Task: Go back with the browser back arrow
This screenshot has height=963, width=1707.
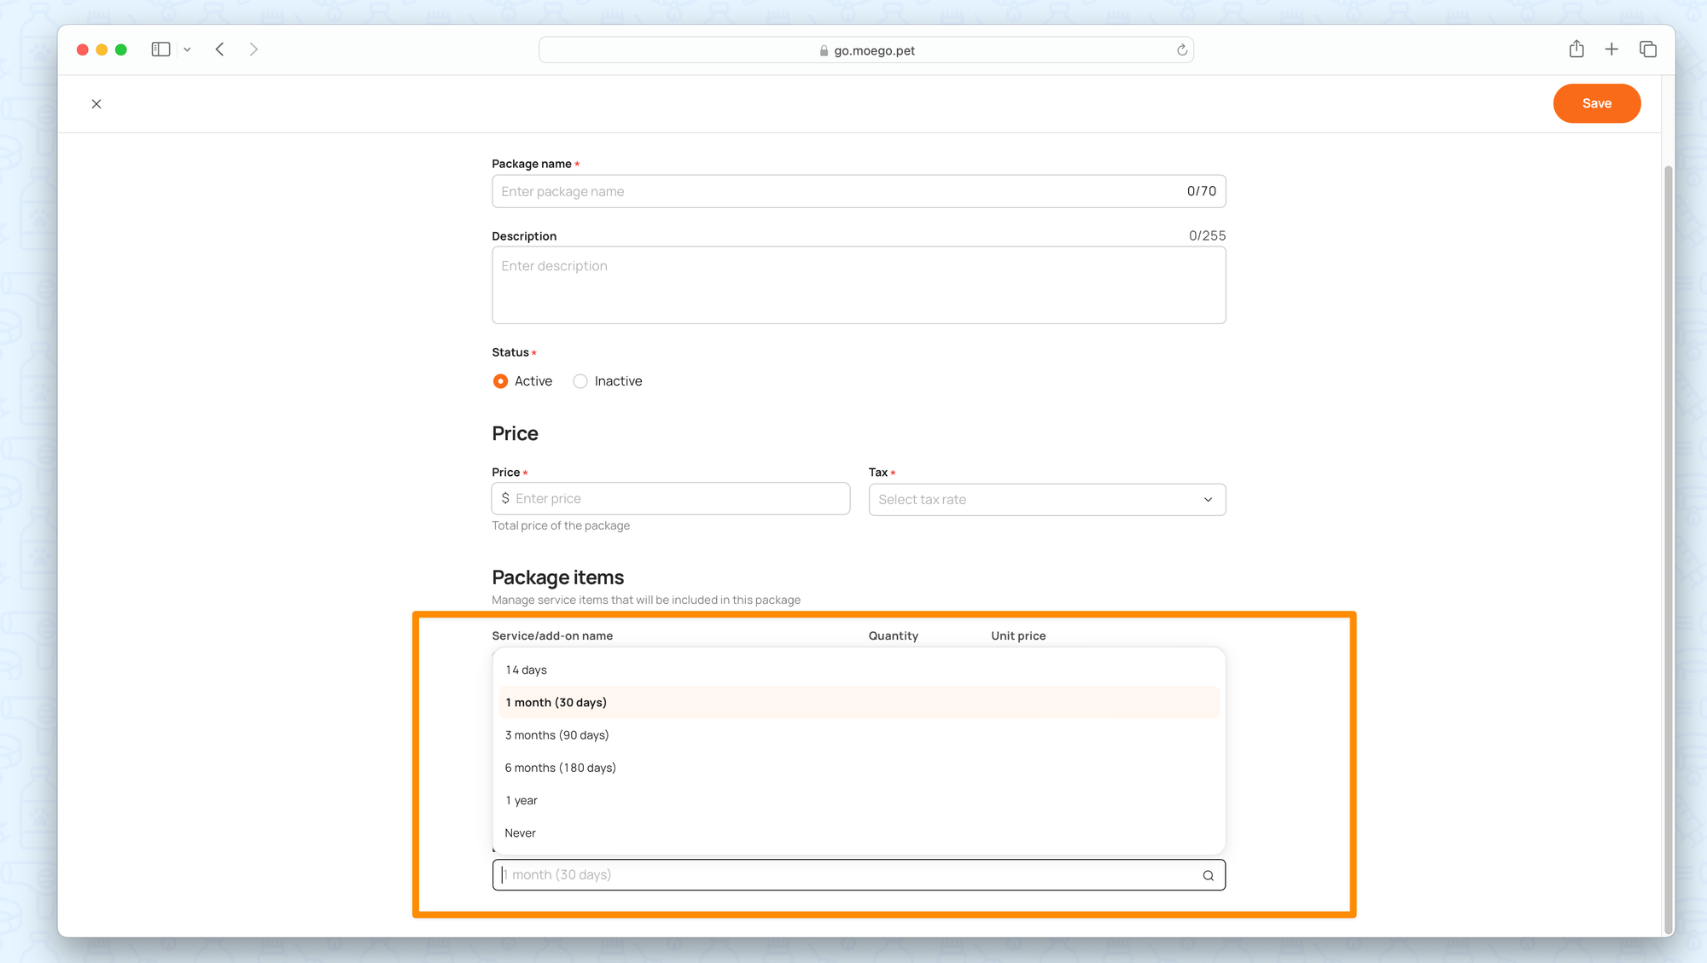Action: pyautogui.click(x=220, y=49)
